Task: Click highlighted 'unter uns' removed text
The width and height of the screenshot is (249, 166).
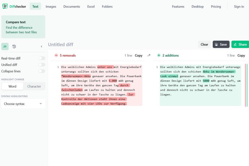Action: [105, 67]
